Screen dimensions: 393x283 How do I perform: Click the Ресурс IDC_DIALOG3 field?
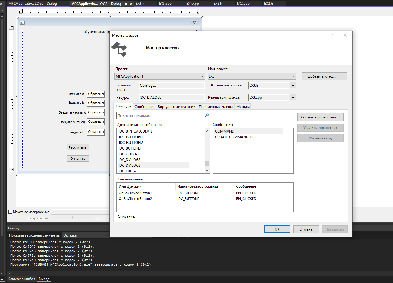tap(172, 97)
